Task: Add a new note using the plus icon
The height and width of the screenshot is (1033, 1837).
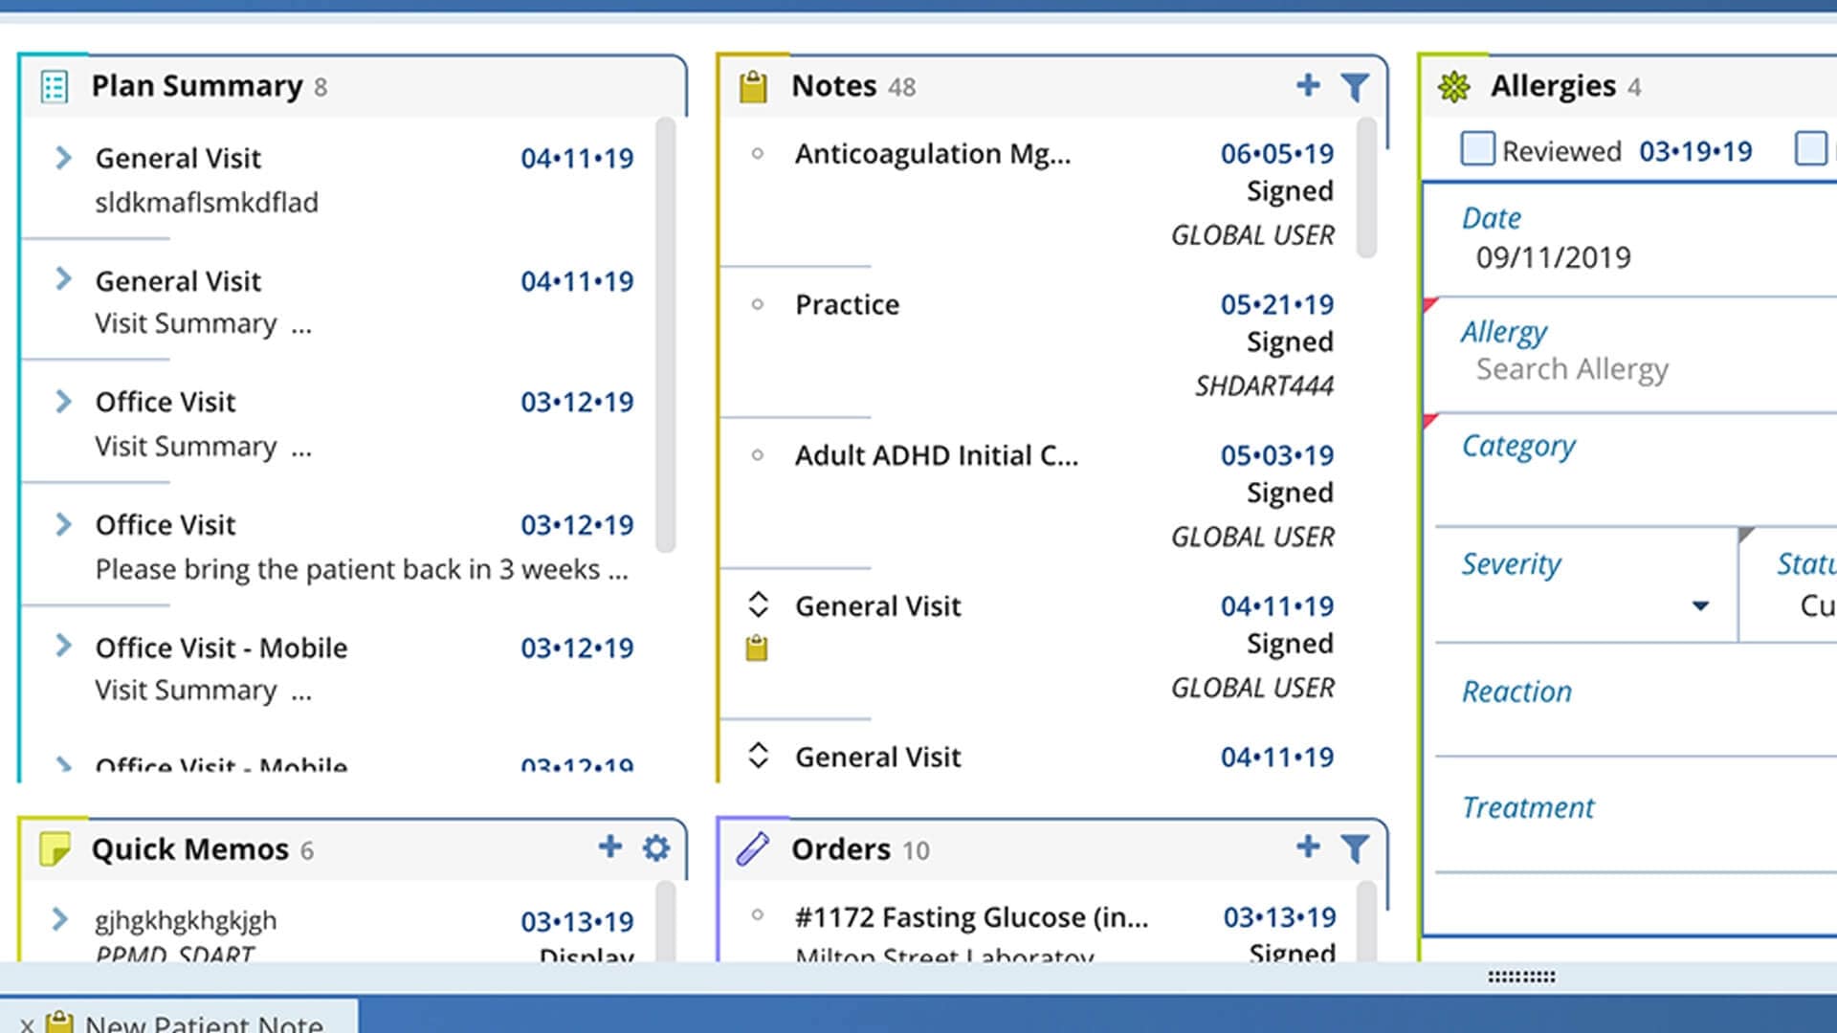Action: (x=1307, y=85)
